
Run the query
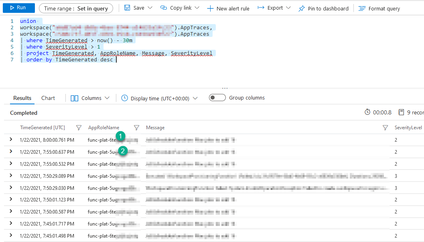pos(18,8)
